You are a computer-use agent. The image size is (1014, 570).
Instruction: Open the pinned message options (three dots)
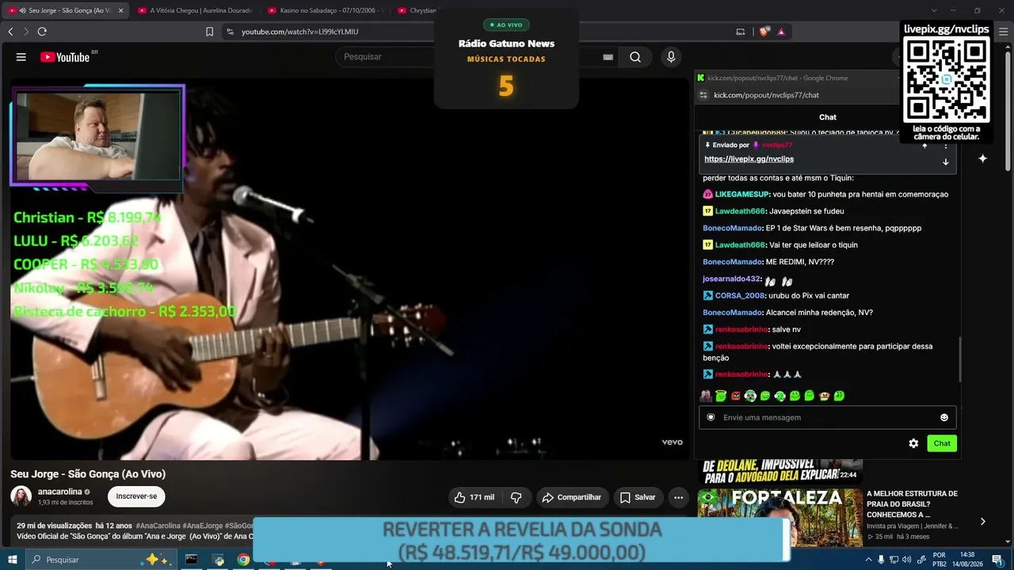[945, 146]
